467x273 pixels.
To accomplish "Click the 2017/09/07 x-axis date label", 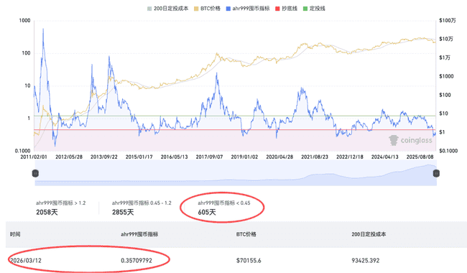I will click(x=209, y=157).
